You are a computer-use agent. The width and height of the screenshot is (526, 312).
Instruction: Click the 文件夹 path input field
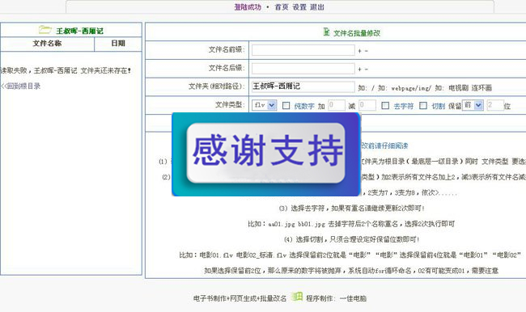(303, 86)
